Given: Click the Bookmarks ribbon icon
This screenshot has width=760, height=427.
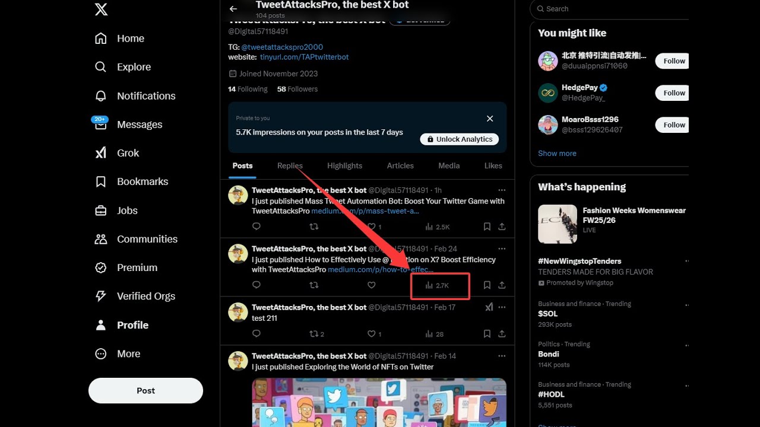Looking at the screenshot, I should click(101, 181).
